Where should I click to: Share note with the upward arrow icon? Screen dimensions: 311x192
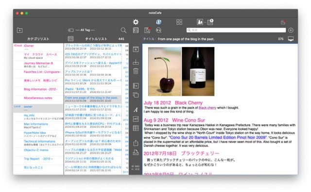pos(136,143)
